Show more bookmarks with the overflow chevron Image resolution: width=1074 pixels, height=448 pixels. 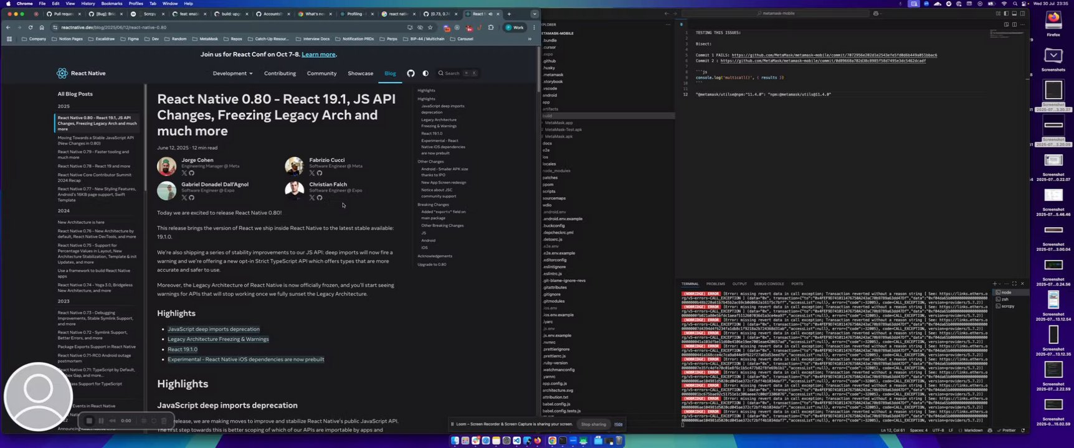(530, 39)
